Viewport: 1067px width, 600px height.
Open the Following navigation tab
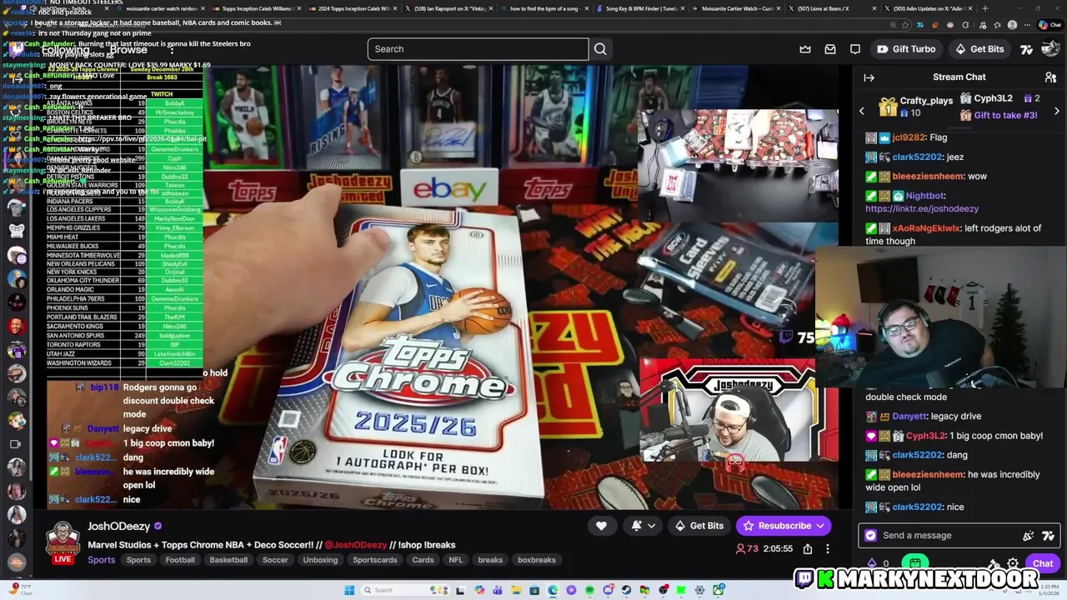(x=65, y=49)
